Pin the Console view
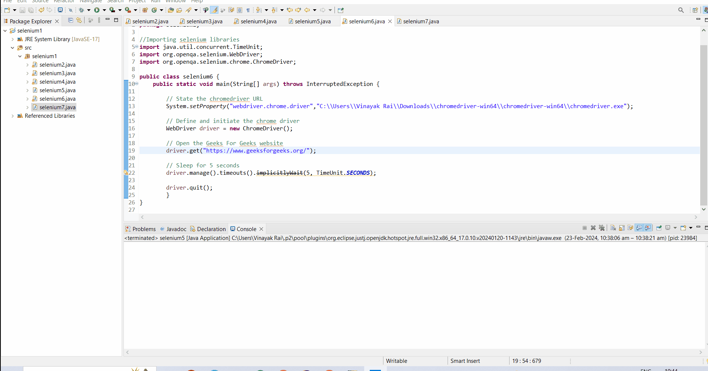708x371 pixels. pos(659,228)
